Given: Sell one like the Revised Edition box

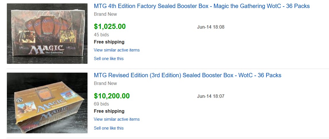Looking at the screenshot, I should (109, 128).
